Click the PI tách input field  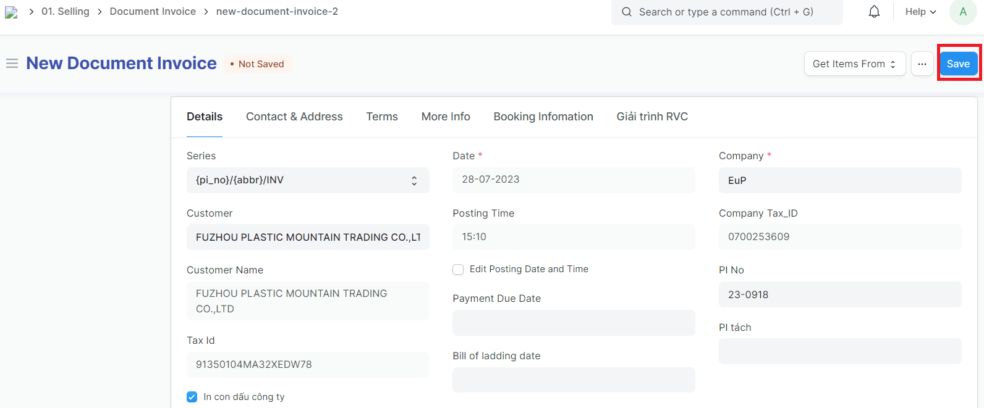839,351
